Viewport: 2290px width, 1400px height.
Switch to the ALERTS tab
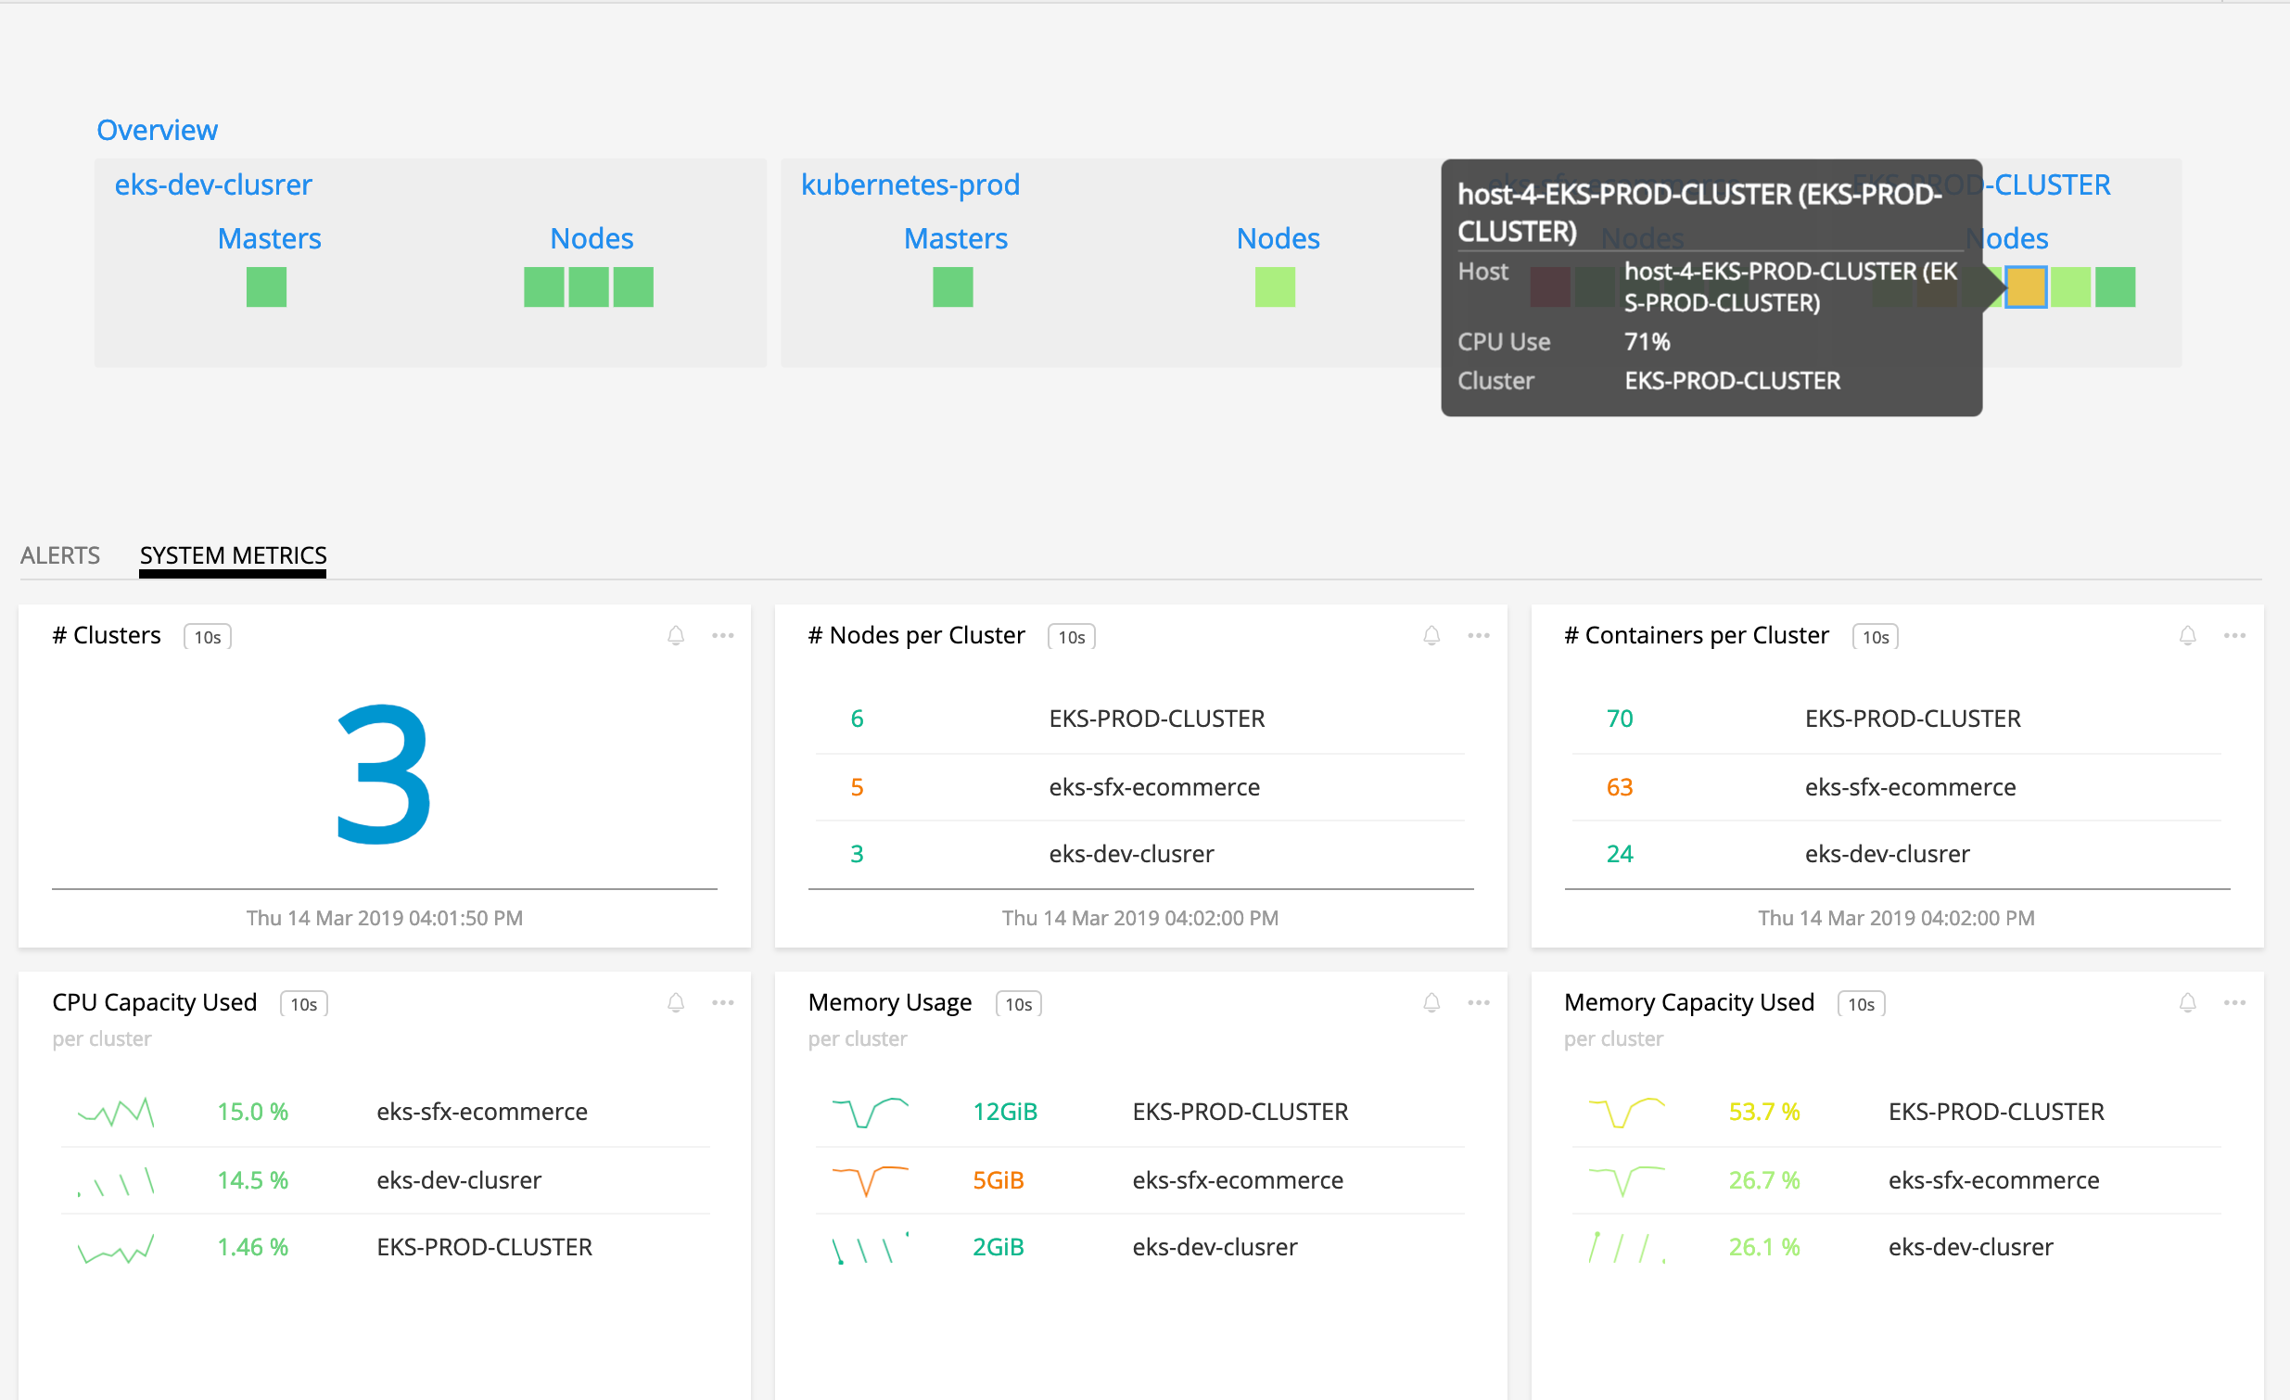[59, 555]
